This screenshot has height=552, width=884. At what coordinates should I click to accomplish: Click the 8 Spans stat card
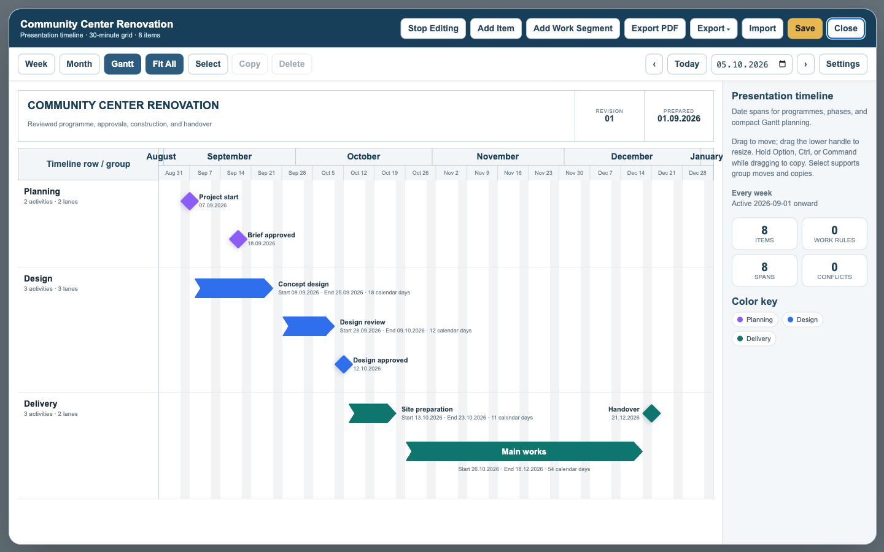[764, 270]
